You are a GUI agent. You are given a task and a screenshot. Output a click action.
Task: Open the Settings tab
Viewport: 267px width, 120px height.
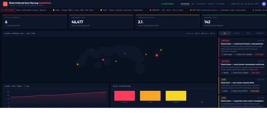(x=220, y=4)
